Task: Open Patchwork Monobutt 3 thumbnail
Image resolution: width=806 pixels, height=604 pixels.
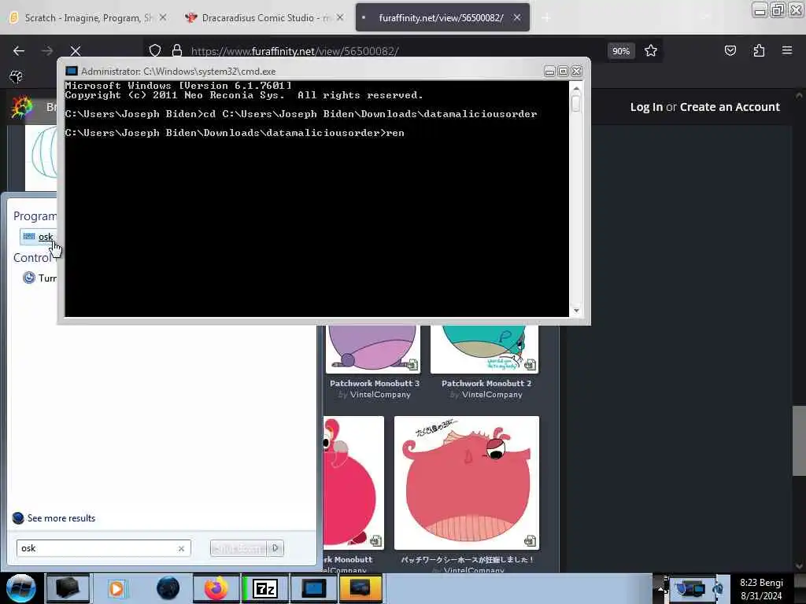Action: point(372,348)
